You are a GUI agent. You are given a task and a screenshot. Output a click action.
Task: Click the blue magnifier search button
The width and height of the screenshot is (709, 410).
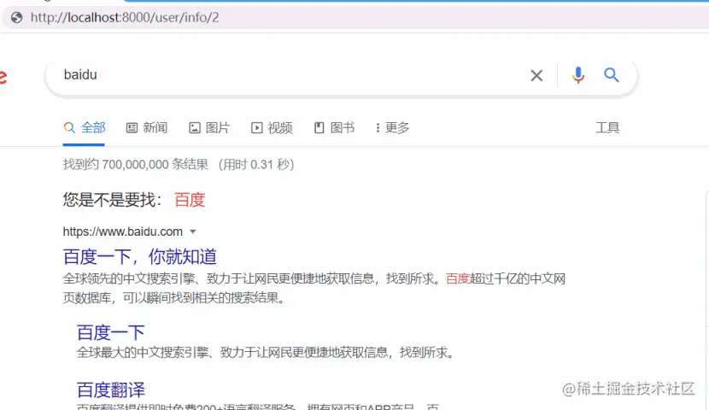(612, 74)
